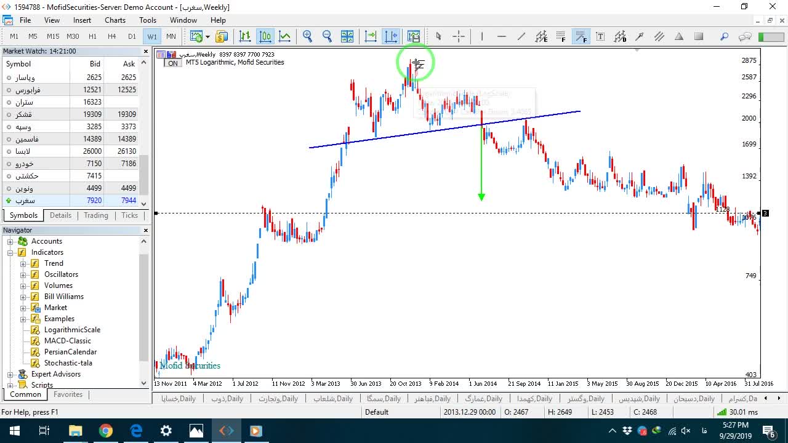The height and width of the screenshot is (443, 788).
Task: Select the arrow cursor tool
Action: [x=438, y=36]
